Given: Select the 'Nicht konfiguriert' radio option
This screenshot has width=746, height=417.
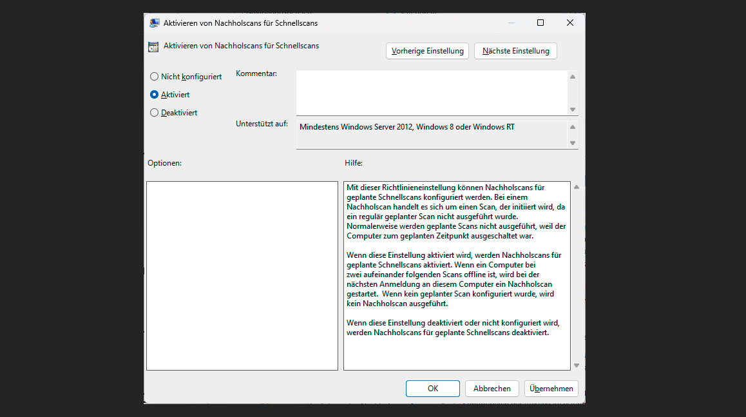Looking at the screenshot, I should [154, 77].
